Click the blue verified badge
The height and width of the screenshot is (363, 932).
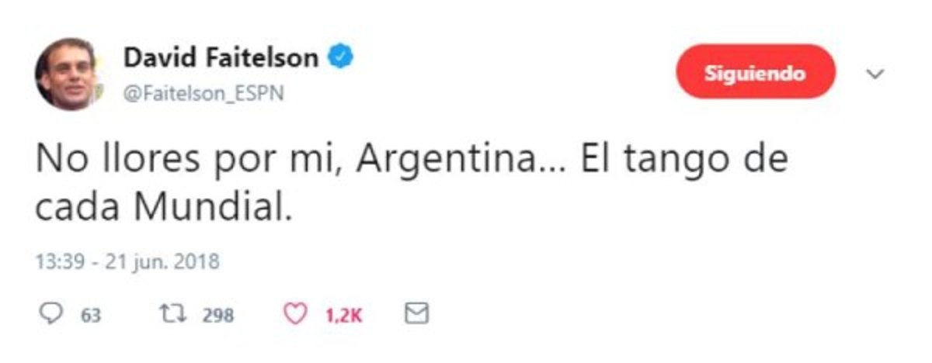[x=341, y=57]
